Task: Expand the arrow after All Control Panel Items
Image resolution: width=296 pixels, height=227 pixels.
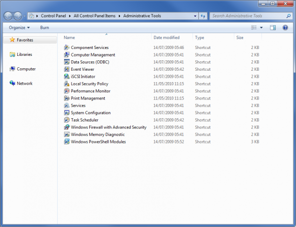Action: pos(119,16)
